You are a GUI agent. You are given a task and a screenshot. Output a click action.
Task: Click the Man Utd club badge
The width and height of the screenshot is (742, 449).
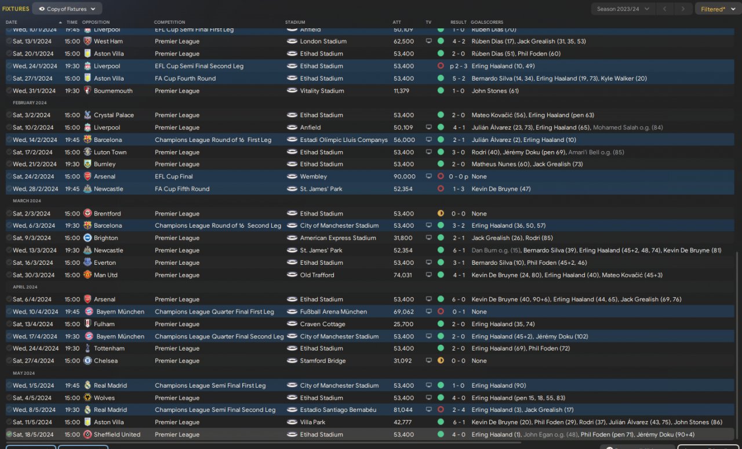coord(88,275)
